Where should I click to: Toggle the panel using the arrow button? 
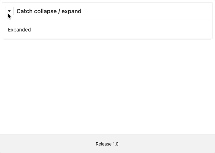point(9,11)
